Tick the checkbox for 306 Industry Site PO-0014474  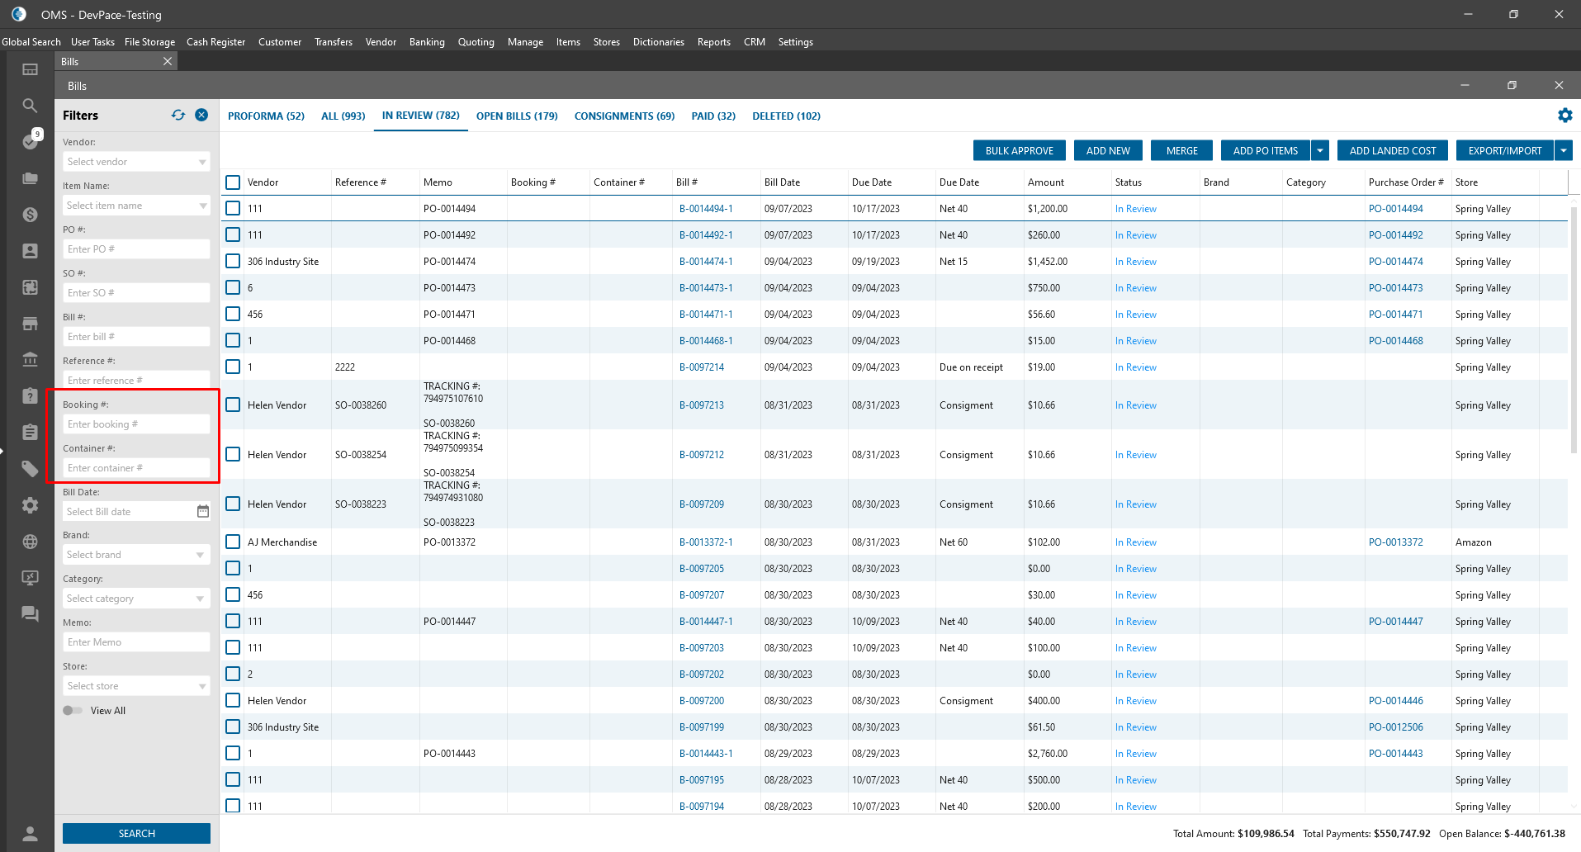233,262
